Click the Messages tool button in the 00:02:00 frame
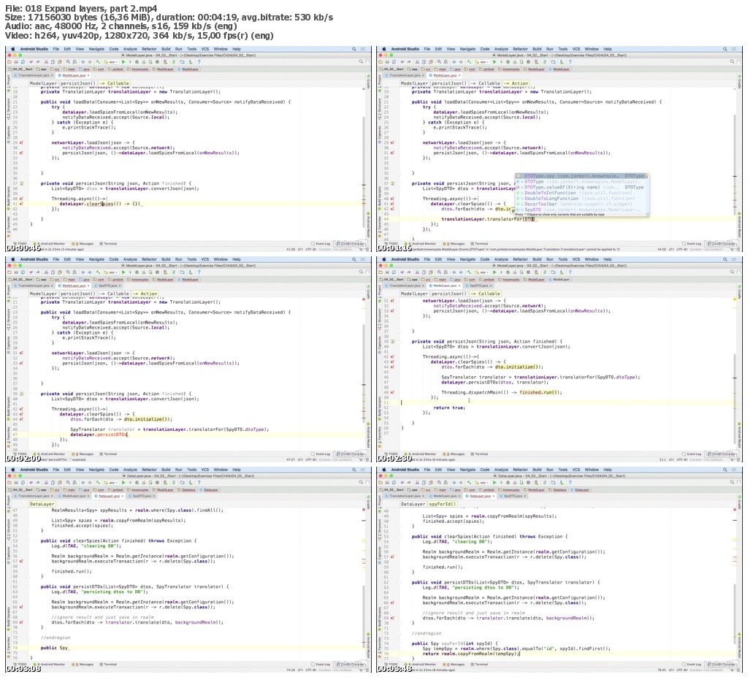748x677 pixels. 82,454
